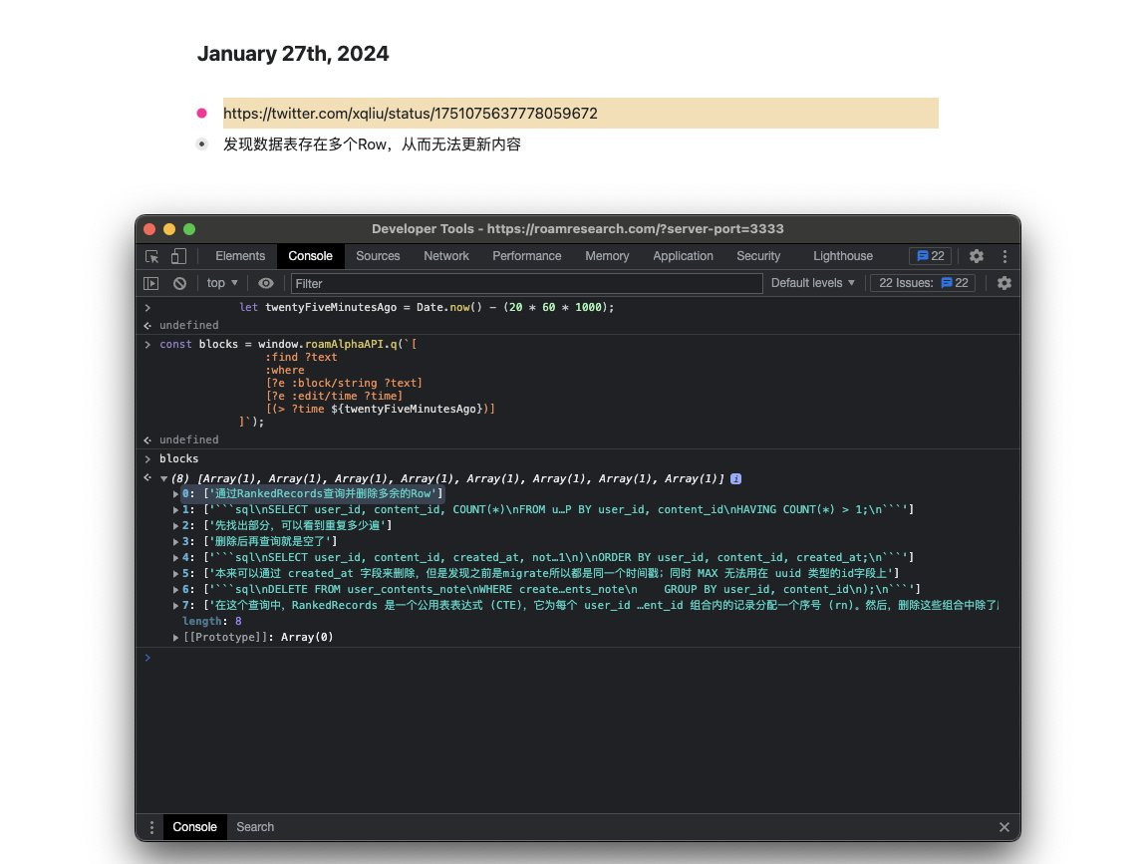Open the Lighthouse tab
The width and height of the screenshot is (1145, 864).
pyautogui.click(x=843, y=256)
